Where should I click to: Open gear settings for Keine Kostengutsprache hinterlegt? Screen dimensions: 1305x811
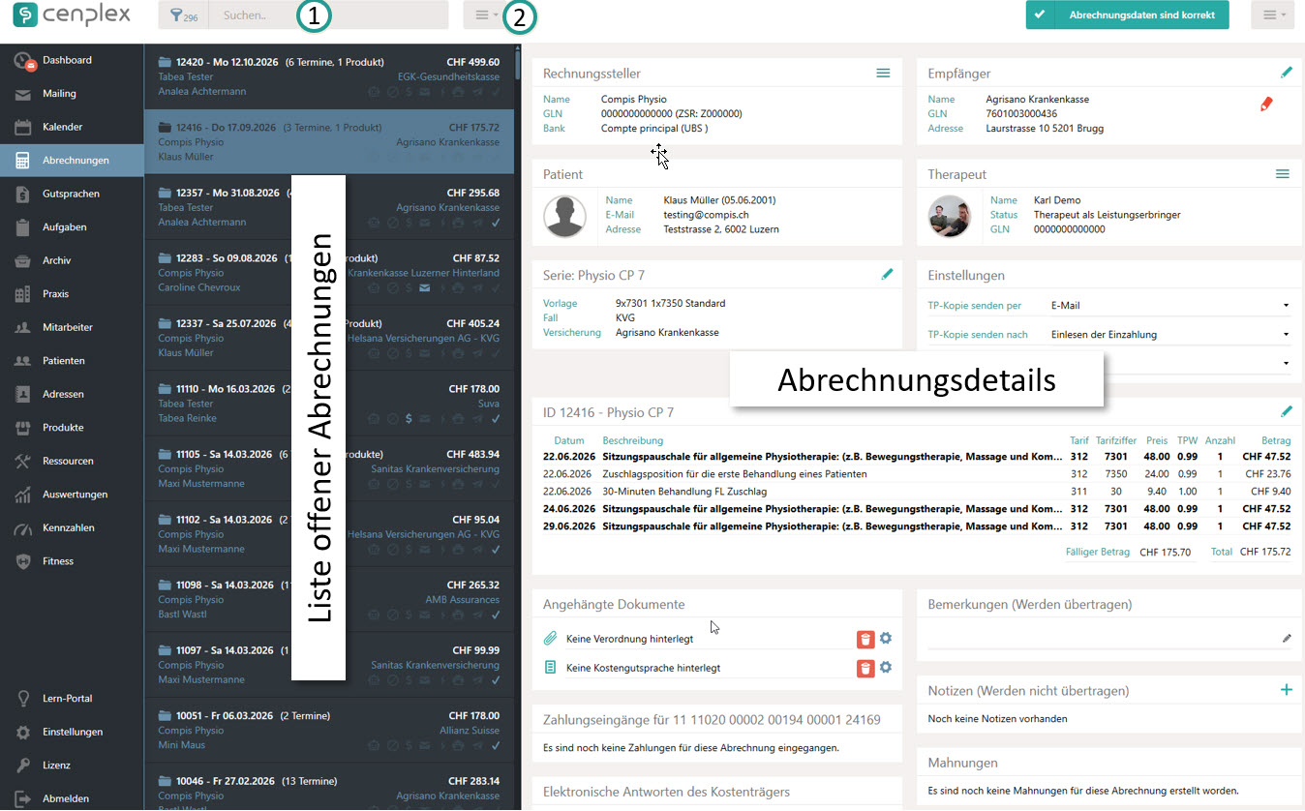pyautogui.click(x=885, y=668)
